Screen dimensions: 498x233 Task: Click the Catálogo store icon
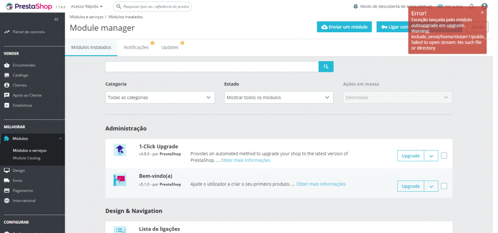6,75
